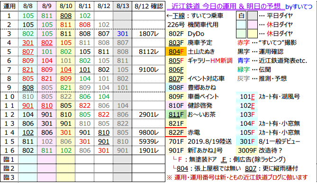
Task: Select the 運用 column header cell
Action: click(x=9, y=6)
